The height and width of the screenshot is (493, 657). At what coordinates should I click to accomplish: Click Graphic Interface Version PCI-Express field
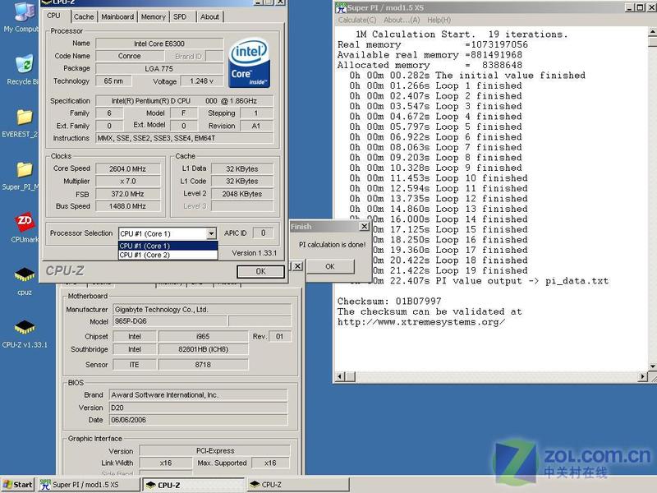pyautogui.click(x=214, y=450)
